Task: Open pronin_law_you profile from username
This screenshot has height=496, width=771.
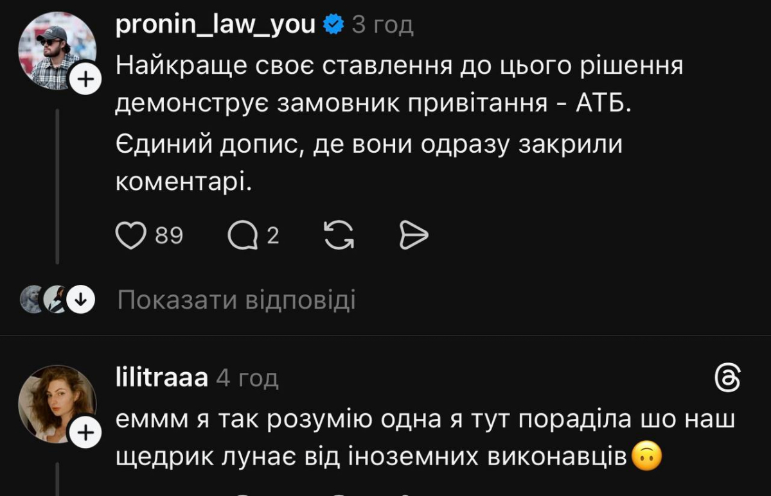Action: pyautogui.click(x=215, y=25)
